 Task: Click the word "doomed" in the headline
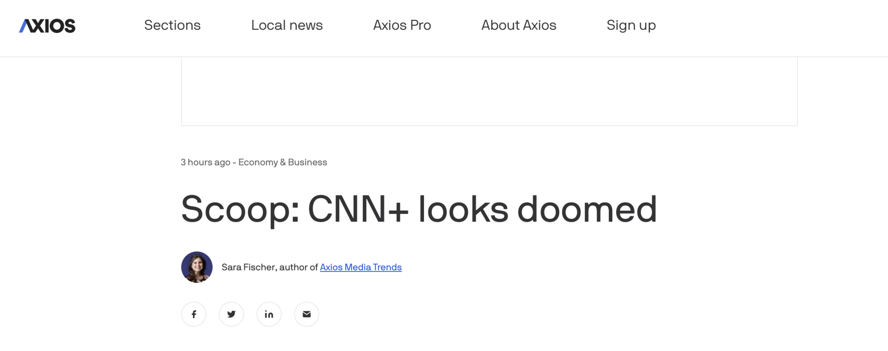[x=587, y=210]
